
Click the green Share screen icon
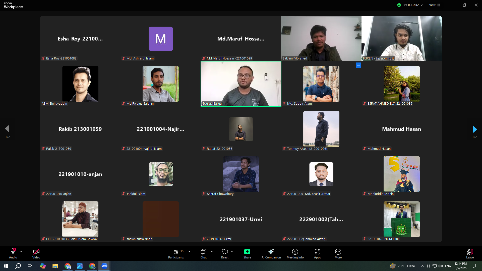click(247, 252)
